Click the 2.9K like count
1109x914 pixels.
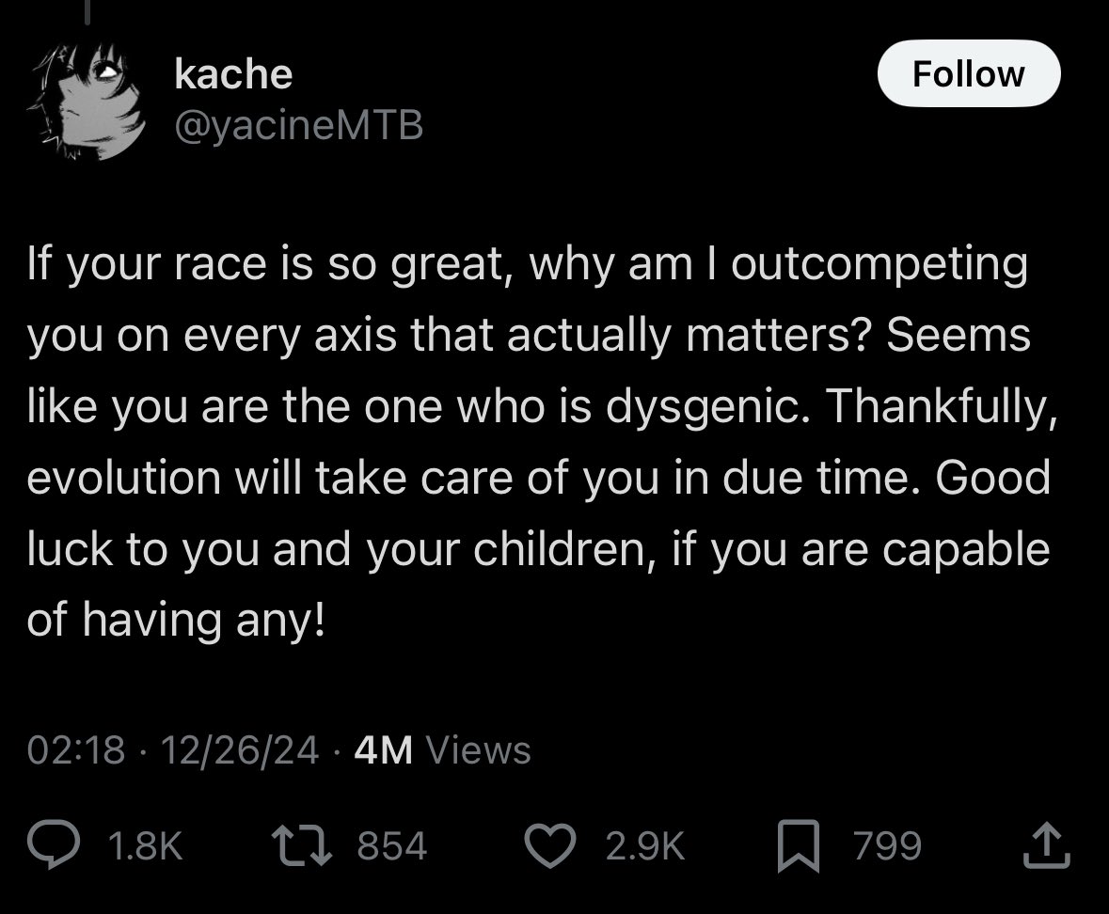coord(645,845)
